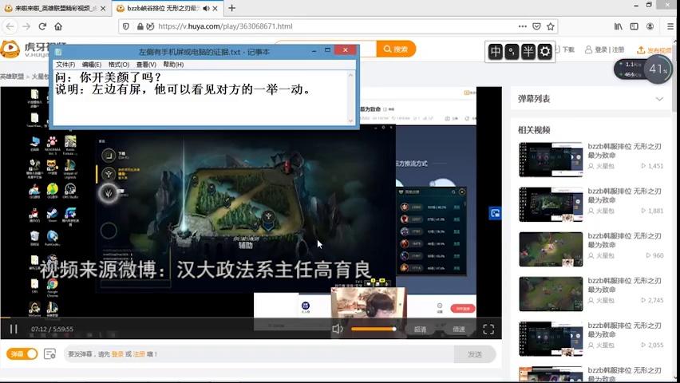680x383 pixels.
Task: Toggle the 弹幕 danmaku switch off
Action: tap(22, 353)
